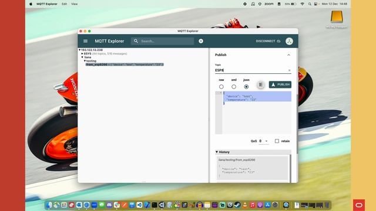Open the View menu
The image size is (376, 211).
(75, 4)
